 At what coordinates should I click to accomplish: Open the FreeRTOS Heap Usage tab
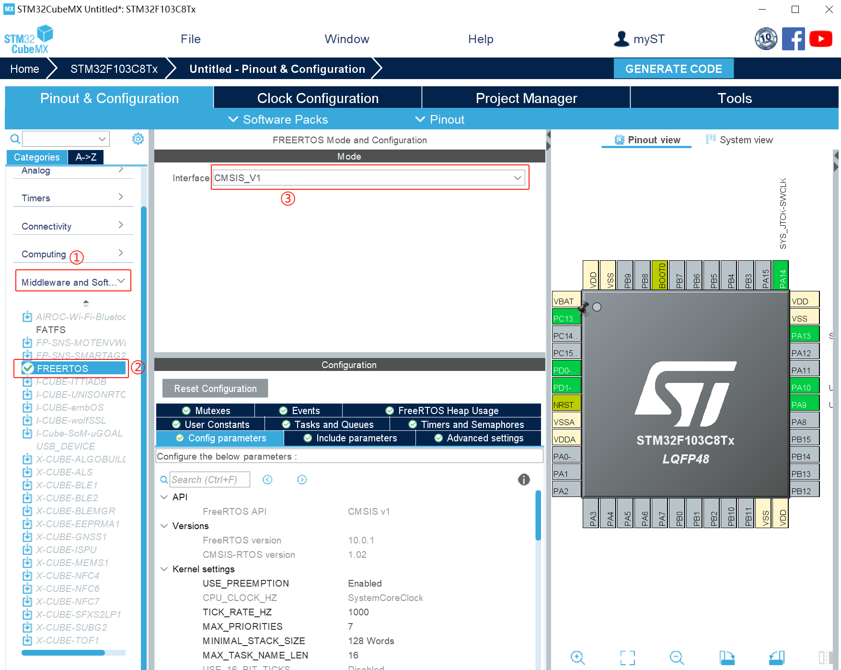(442, 410)
